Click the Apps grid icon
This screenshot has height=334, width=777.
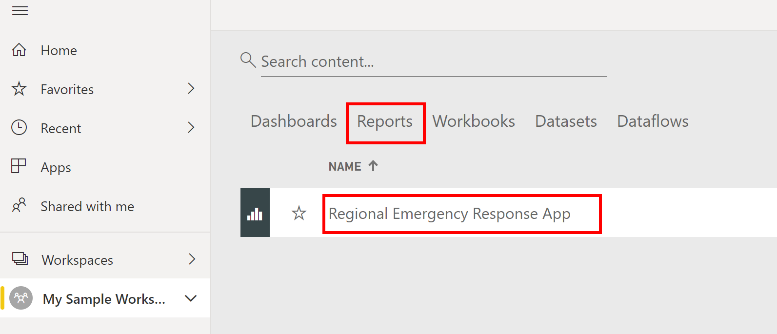click(x=19, y=166)
